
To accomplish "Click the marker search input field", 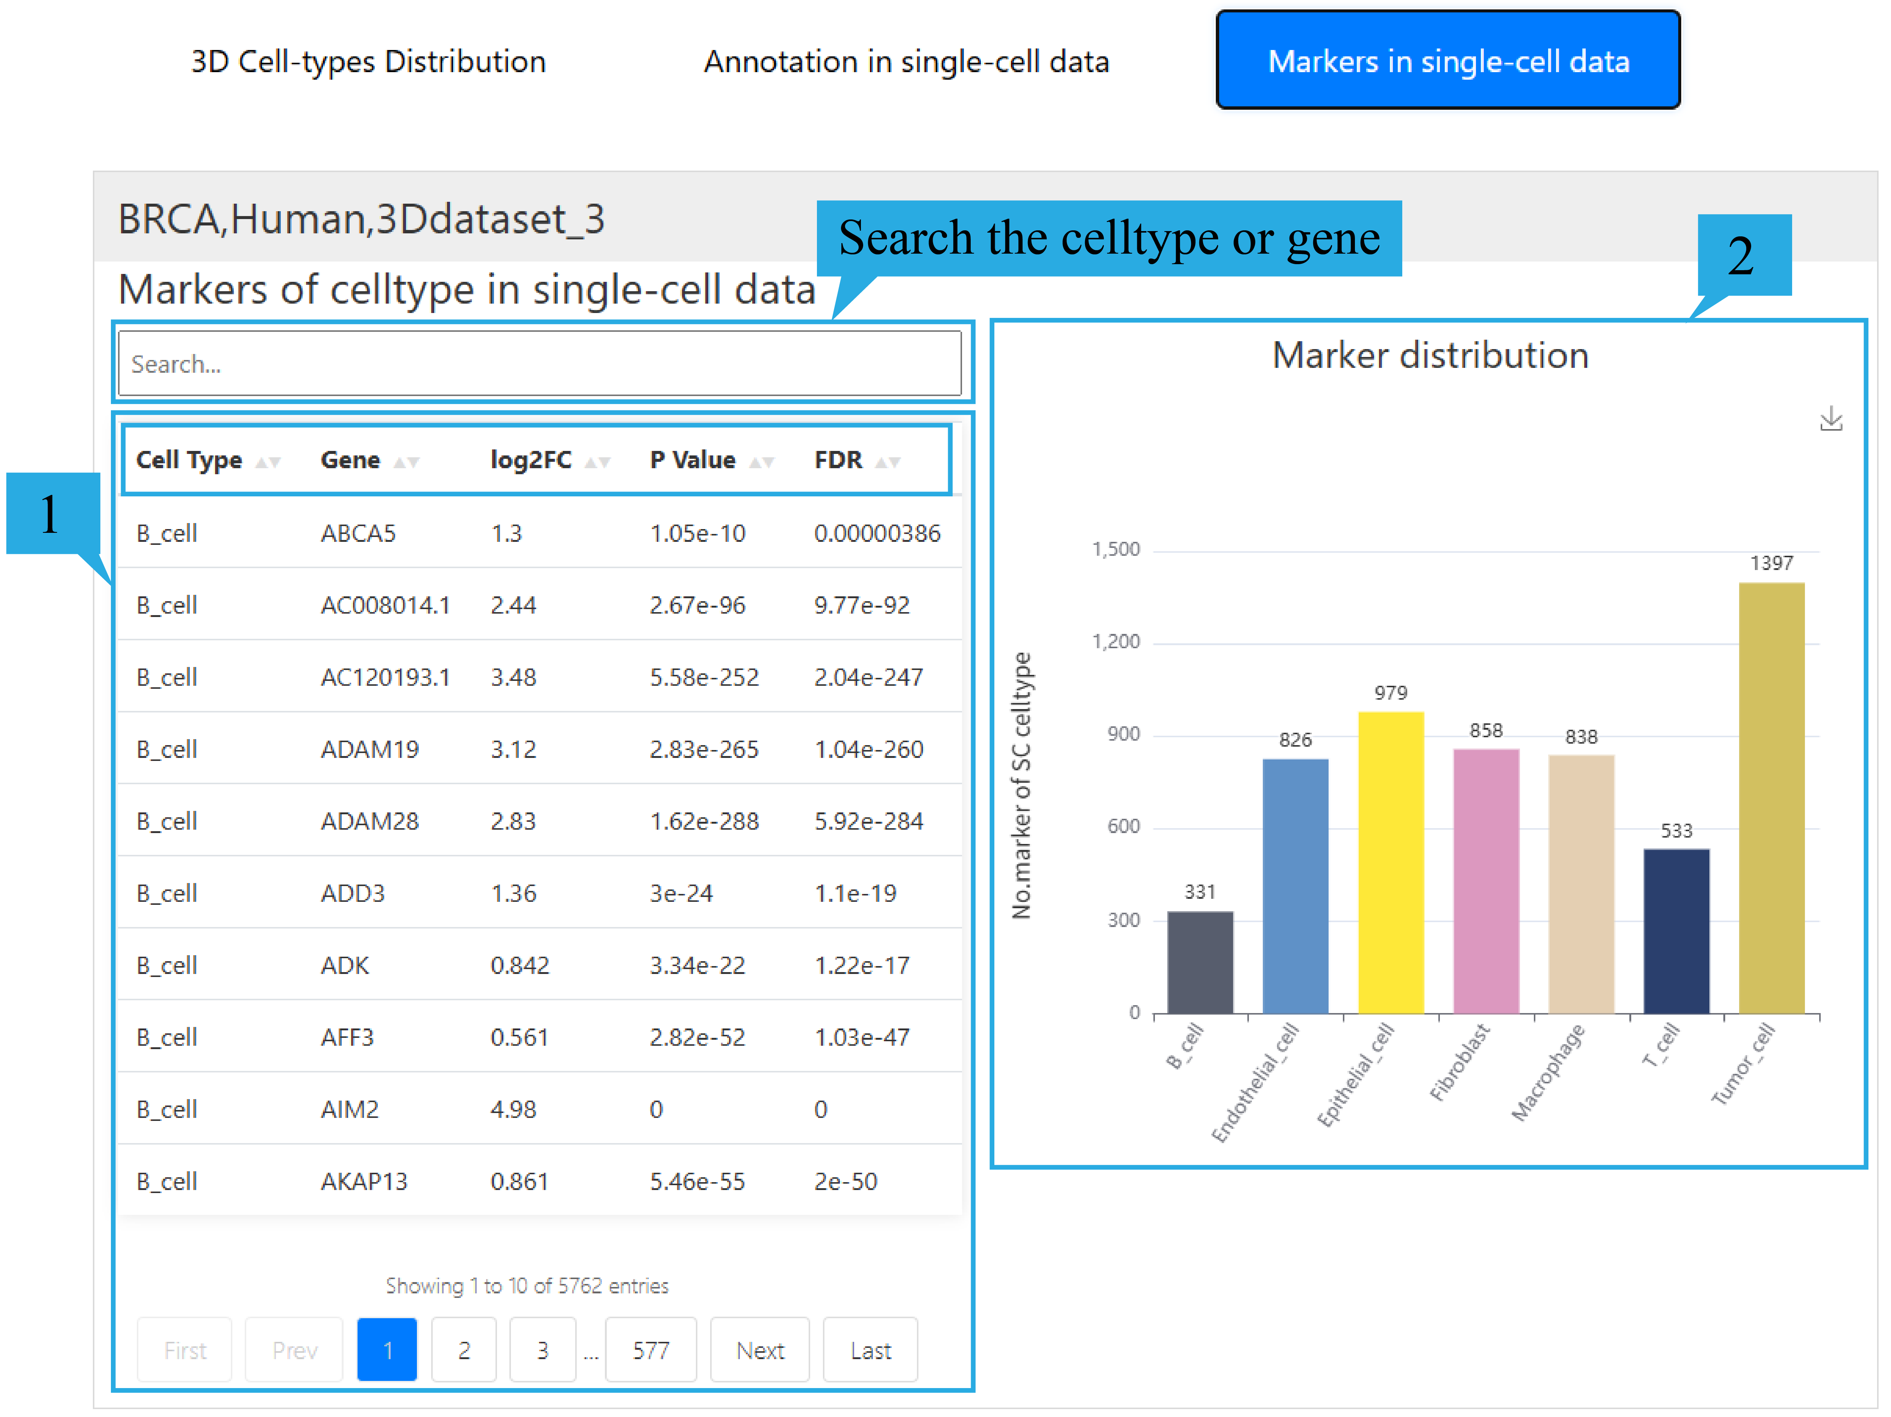I will (539, 364).
